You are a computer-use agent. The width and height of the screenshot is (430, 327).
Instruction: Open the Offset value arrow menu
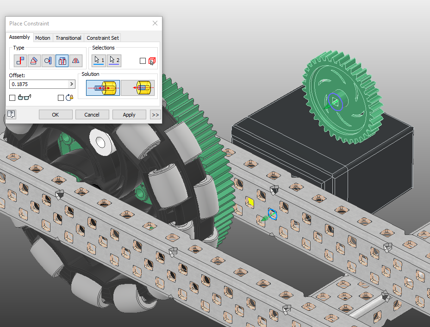[x=72, y=84]
